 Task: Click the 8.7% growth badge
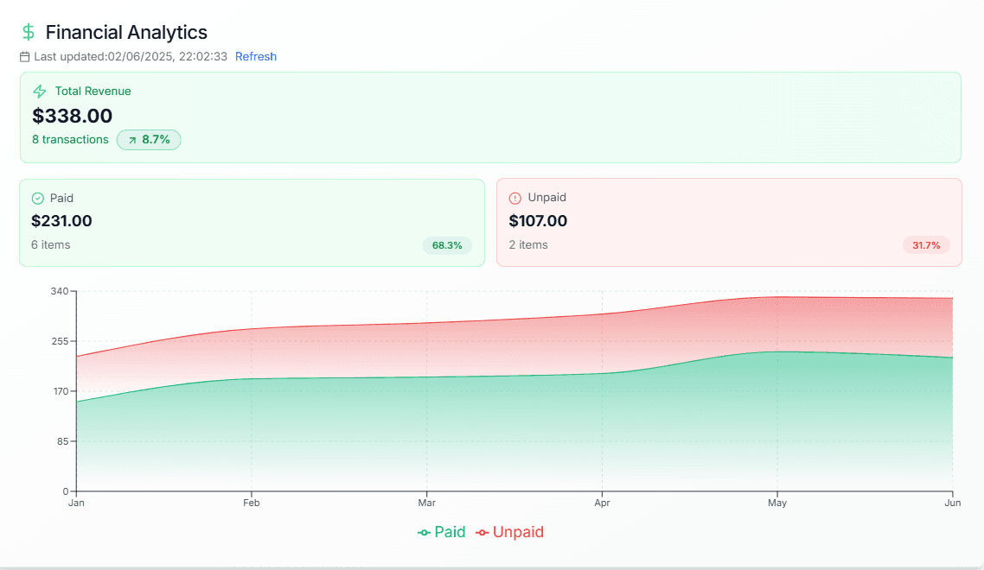(149, 140)
